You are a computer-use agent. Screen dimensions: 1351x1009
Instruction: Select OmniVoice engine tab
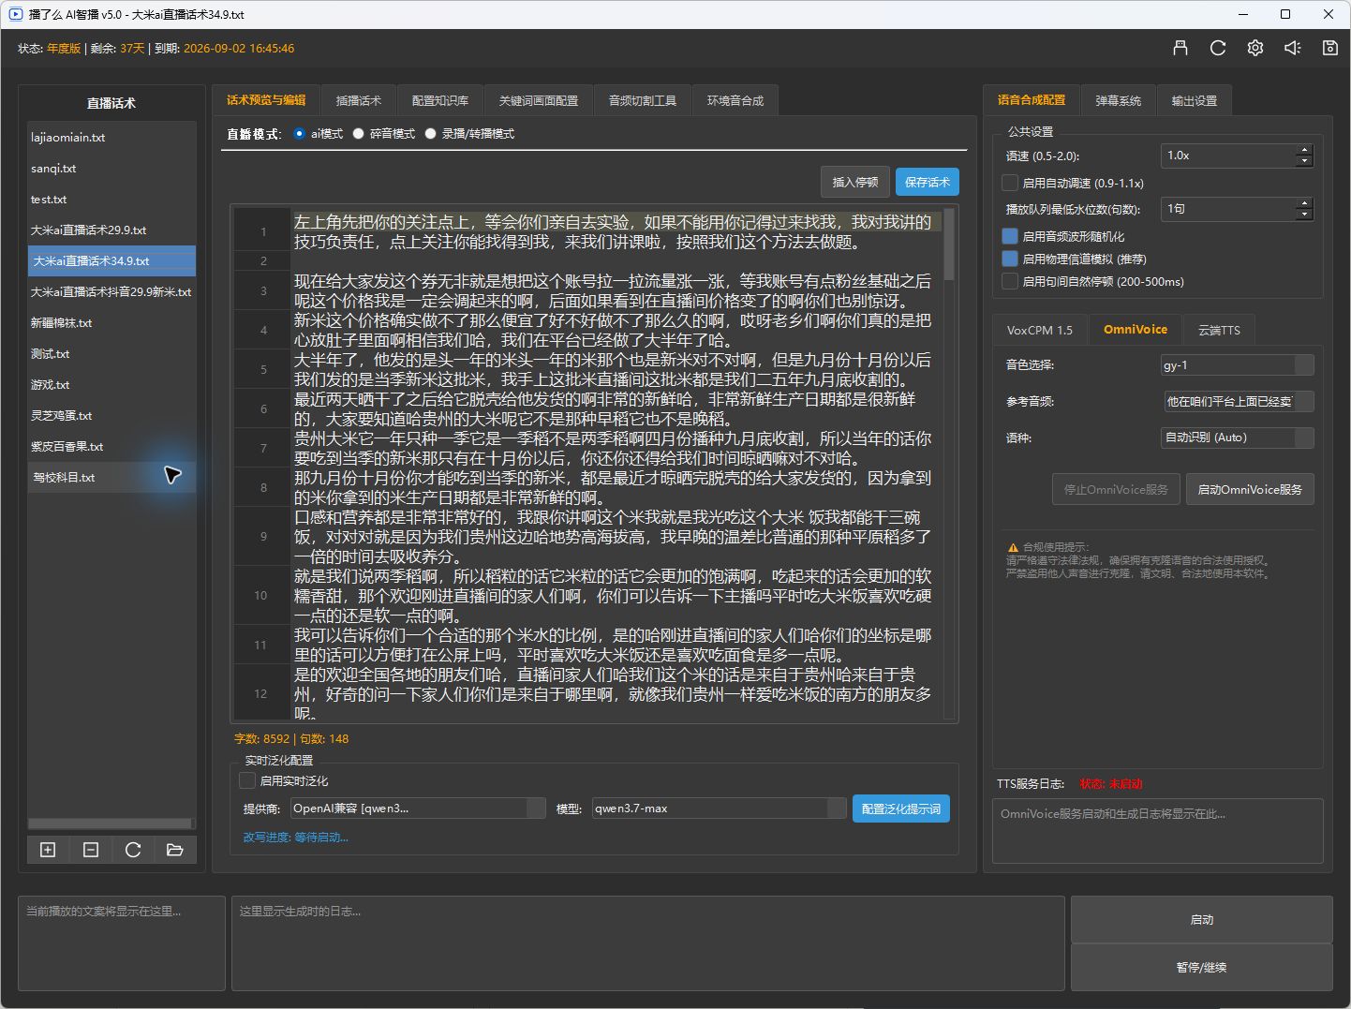point(1136,330)
